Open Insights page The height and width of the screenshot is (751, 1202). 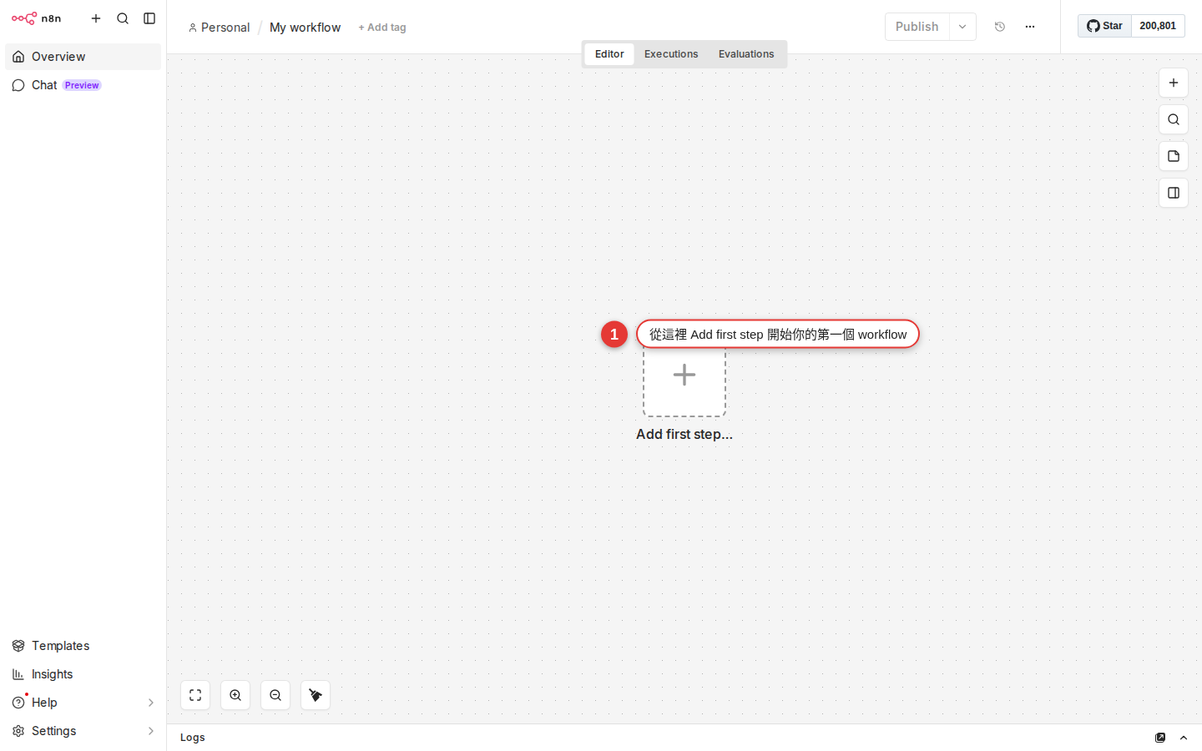pos(83,674)
